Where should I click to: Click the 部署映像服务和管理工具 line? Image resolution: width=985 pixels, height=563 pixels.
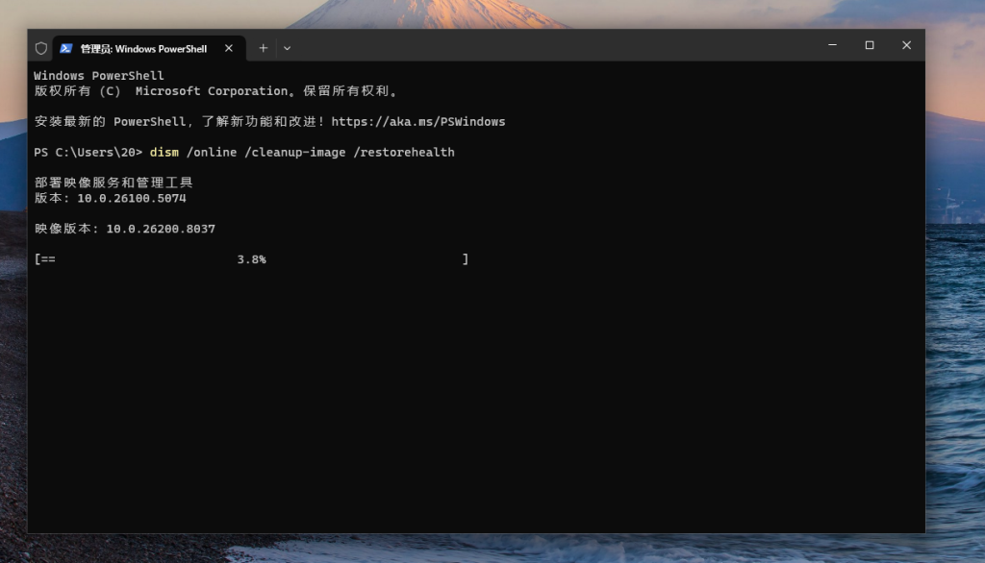pyautogui.click(x=114, y=183)
